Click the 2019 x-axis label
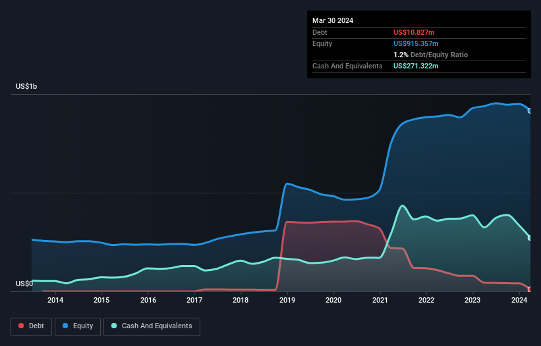541x346 pixels. click(287, 300)
